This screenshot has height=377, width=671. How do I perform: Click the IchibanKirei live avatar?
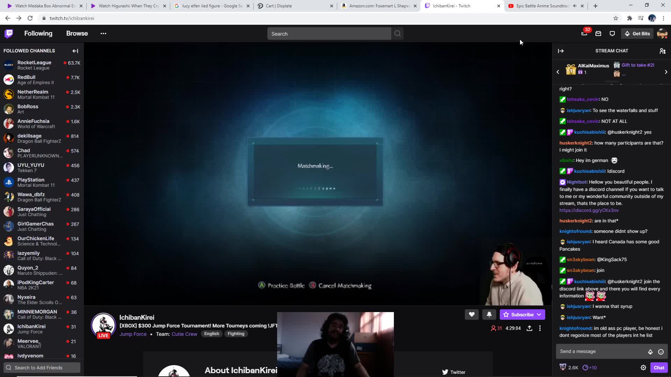(103, 325)
